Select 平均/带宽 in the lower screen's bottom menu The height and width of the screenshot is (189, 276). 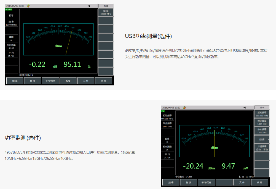point(206,182)
